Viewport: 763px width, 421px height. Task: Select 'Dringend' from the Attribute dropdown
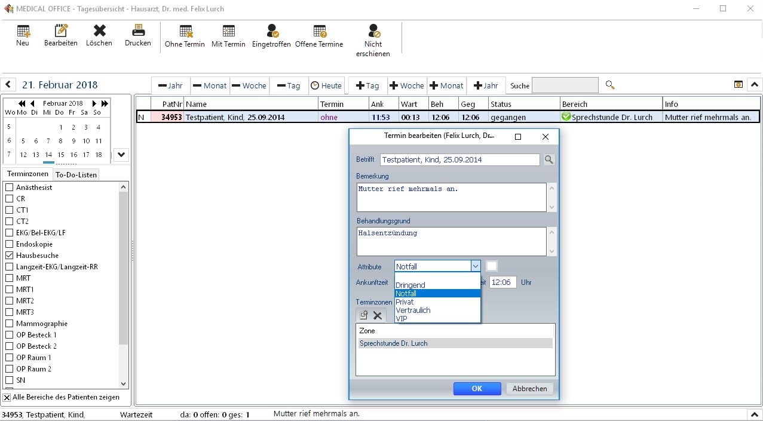(x=410, y=285)
